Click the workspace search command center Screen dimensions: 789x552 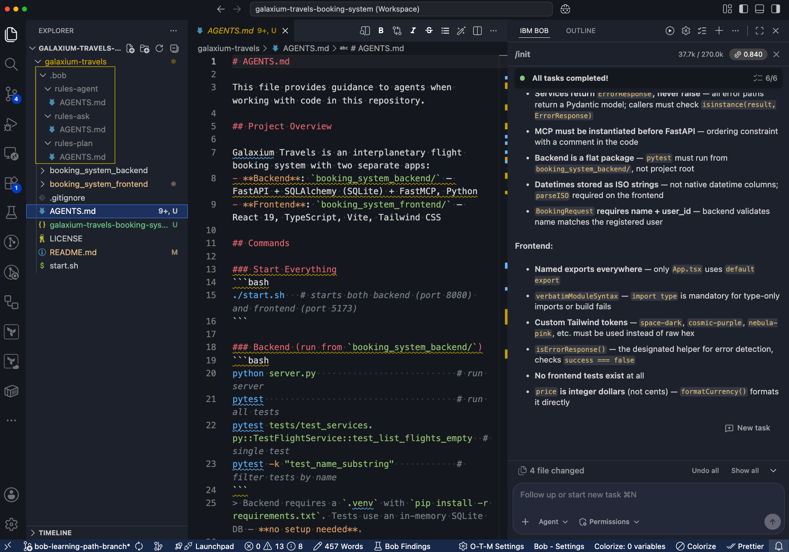[x=401, y=9]
